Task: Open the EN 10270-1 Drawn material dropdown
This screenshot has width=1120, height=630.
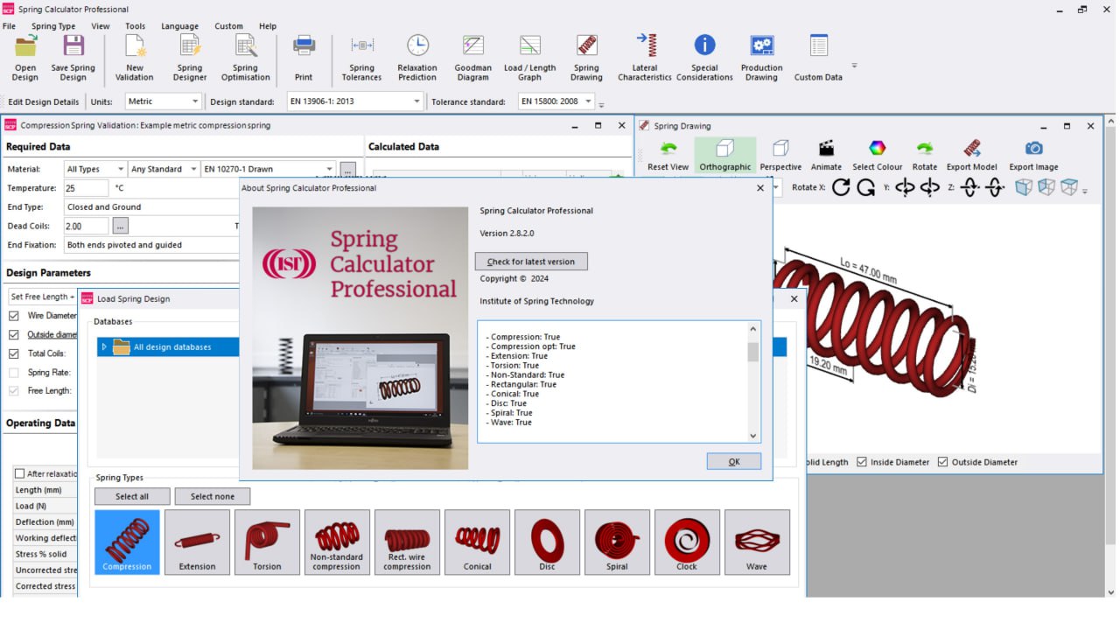Action: coord(268,169)
